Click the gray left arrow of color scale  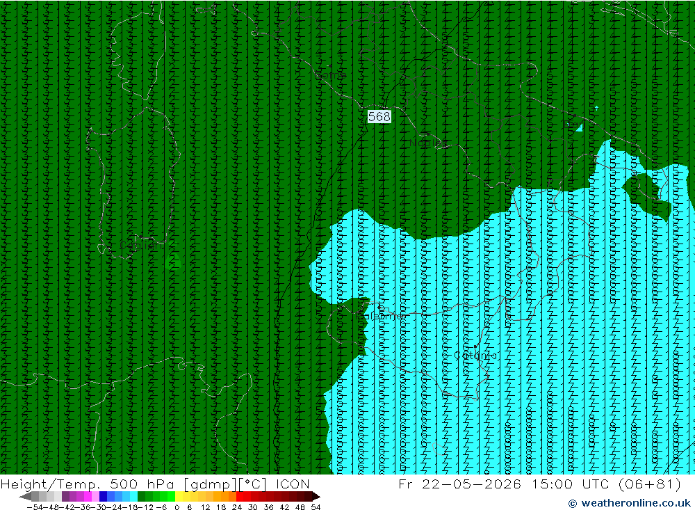pos(25,497)
